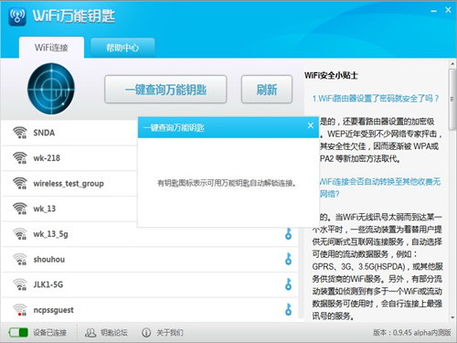Click the tips panel scroll-up arrow
This screenshot has height=343, width=457.
point(452,64)
